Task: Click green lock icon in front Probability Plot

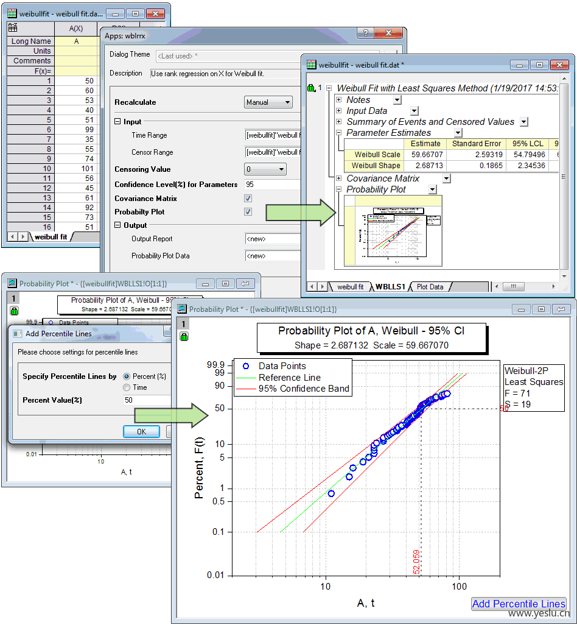Action: 184,337
